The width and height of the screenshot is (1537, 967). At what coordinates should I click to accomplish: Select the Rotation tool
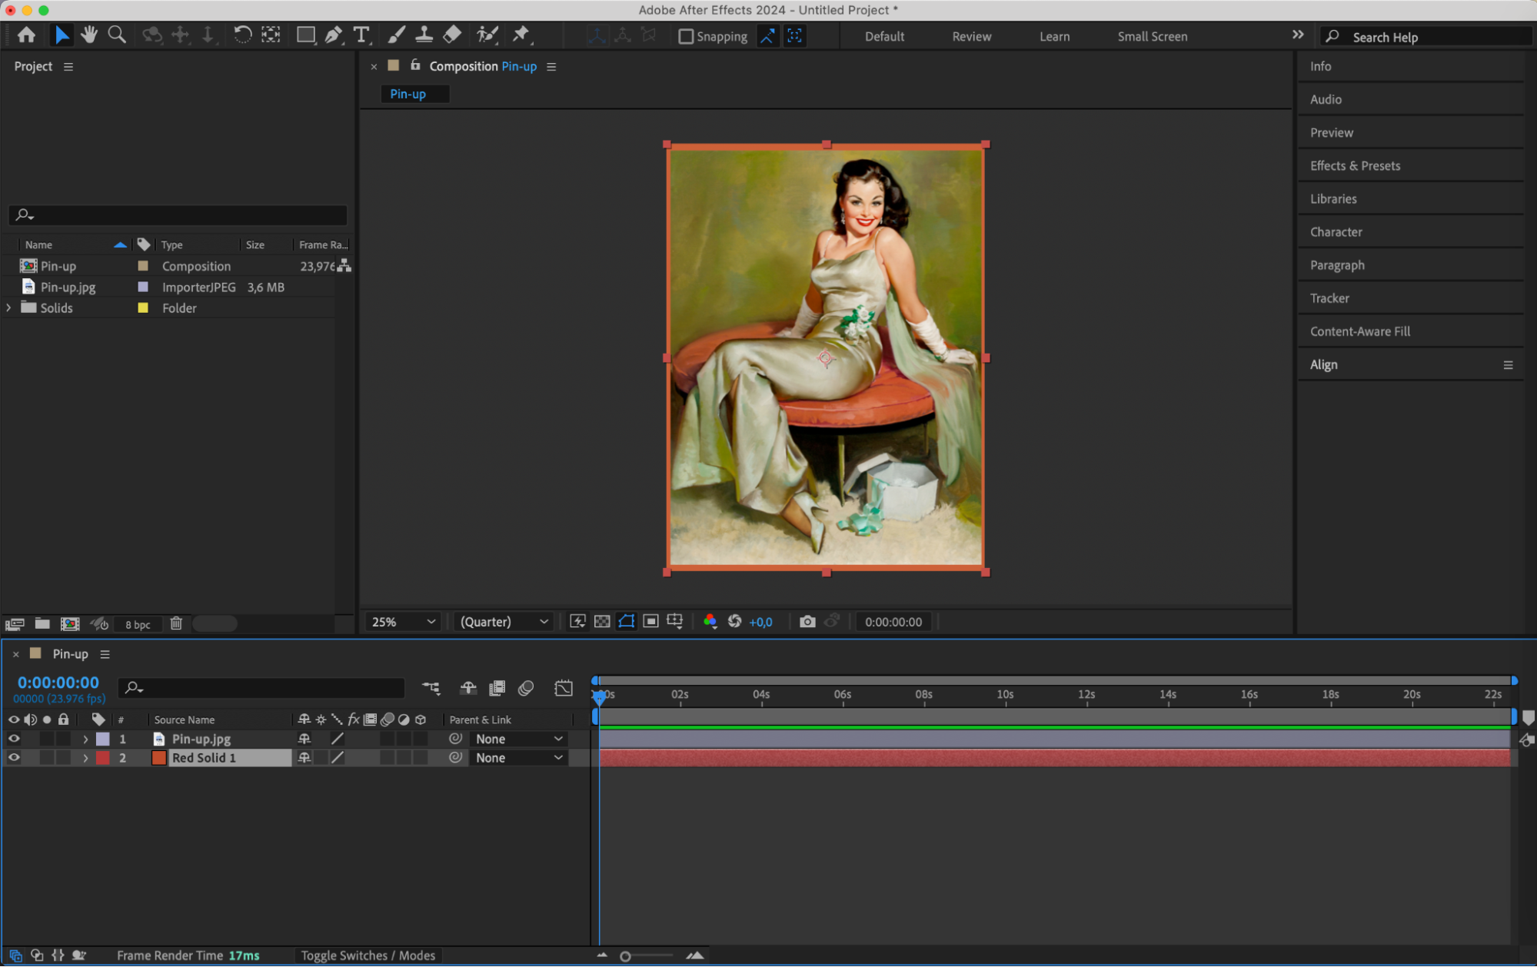[x=241, y=35]
